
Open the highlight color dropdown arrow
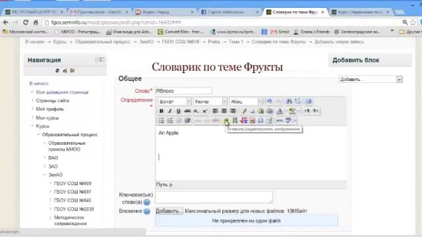(299, 111)
